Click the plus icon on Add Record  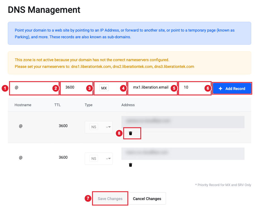220,89
